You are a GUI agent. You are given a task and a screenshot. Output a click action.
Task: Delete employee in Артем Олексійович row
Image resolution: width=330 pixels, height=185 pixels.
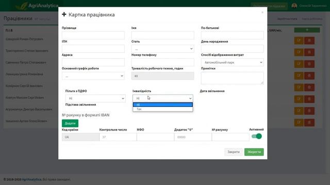click(309, 122)
